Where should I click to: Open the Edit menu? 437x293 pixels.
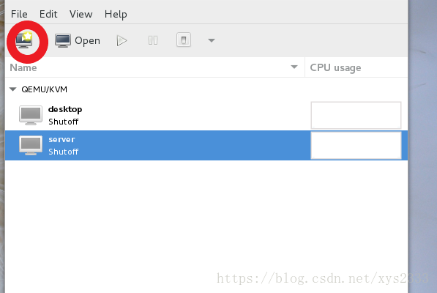(48, 14)
